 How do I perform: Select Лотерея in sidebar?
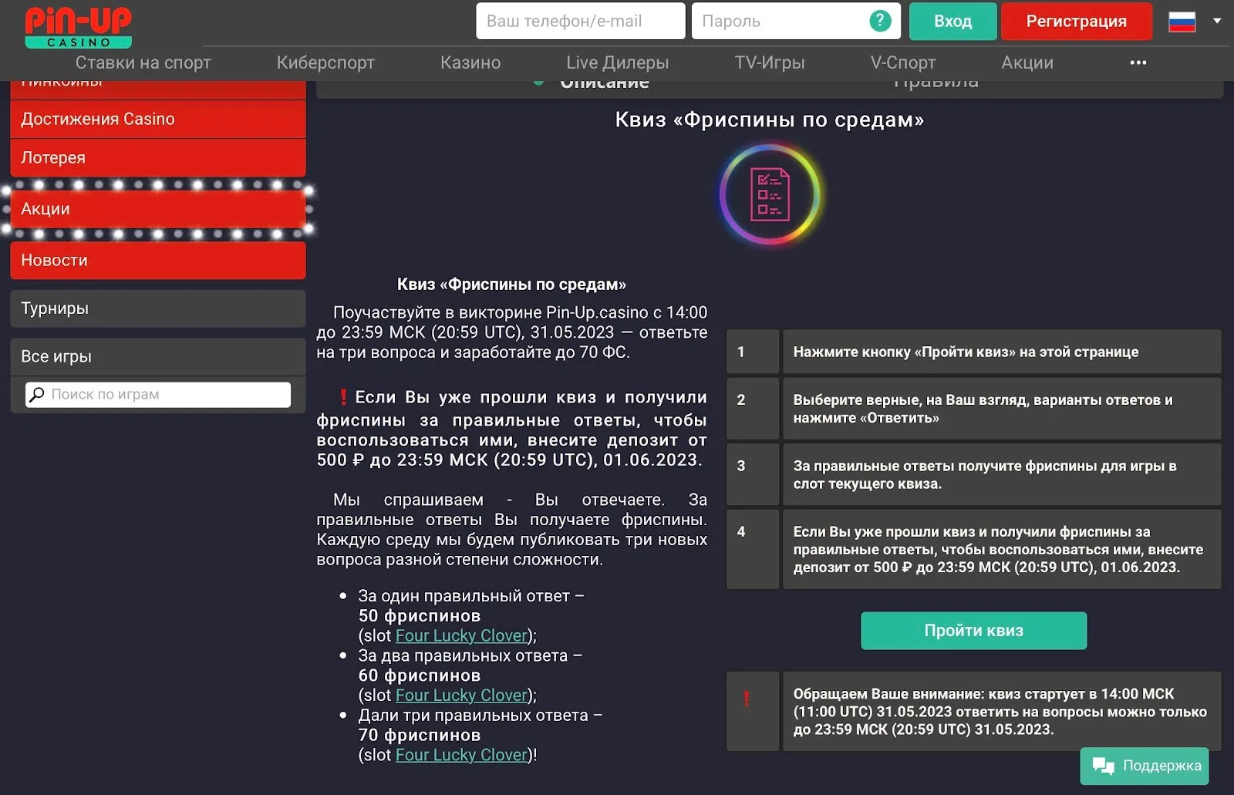click(x=158, y=157)
